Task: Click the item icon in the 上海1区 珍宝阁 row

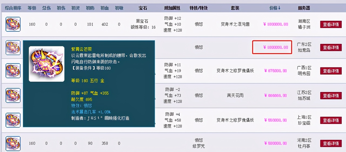Action: pos(13,120)
